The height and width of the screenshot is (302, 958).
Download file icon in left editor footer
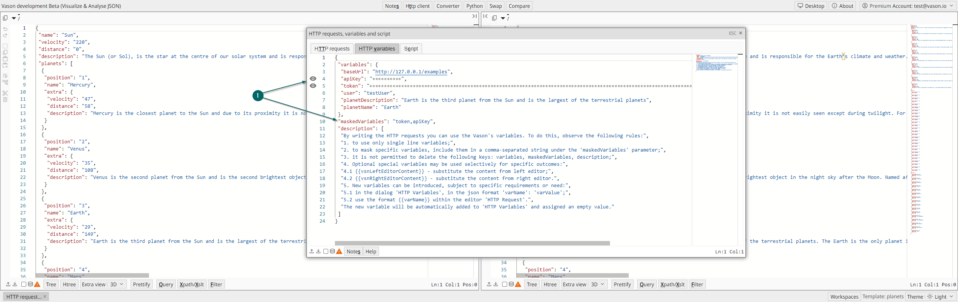15,284
